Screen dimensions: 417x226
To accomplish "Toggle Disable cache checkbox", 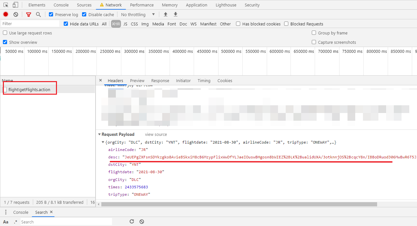I will [x=84, y=14].
